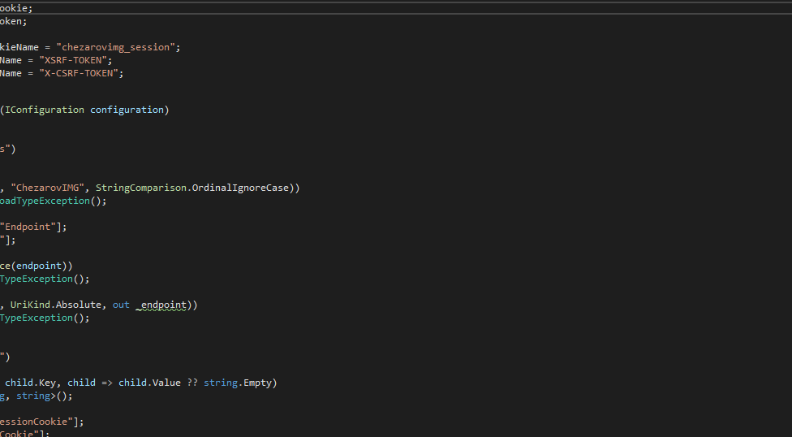Click the Absolute enum member

pyautogui.click(x=81, y=305)
